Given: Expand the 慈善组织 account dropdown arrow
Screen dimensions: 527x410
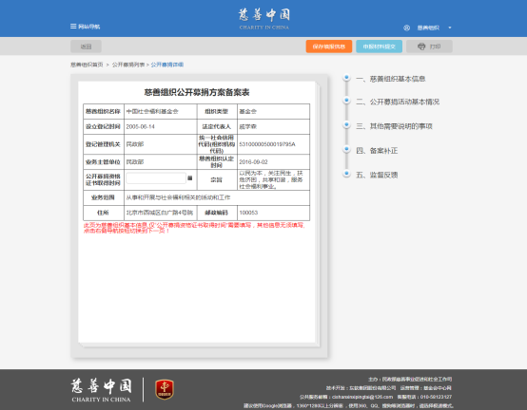Looking at the screenshot, I should click(x=450, y=28).
